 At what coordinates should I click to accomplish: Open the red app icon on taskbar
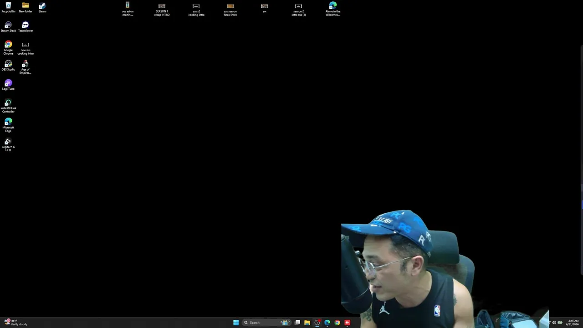pos(347,323)
